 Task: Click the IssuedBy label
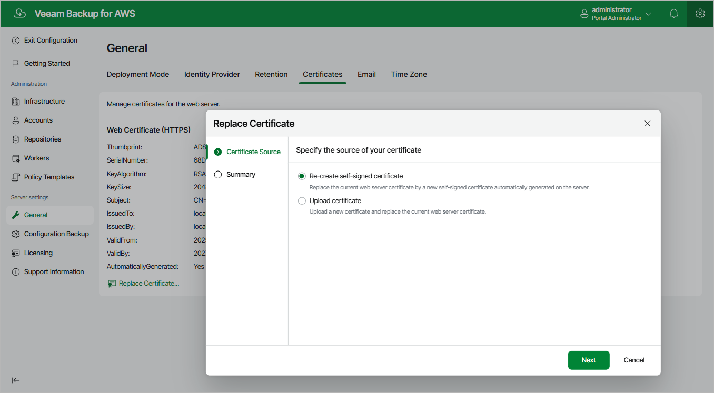coord(121,227)
